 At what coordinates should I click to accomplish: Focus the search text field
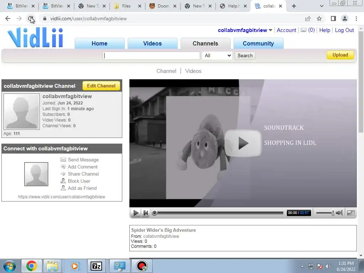[x=151, y=56]
